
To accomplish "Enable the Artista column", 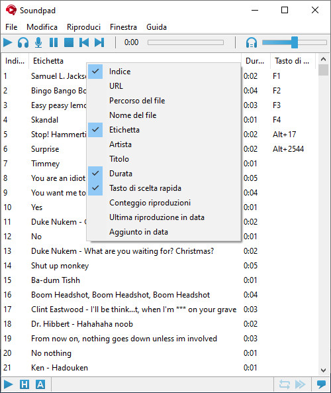I will pos(164,144).
